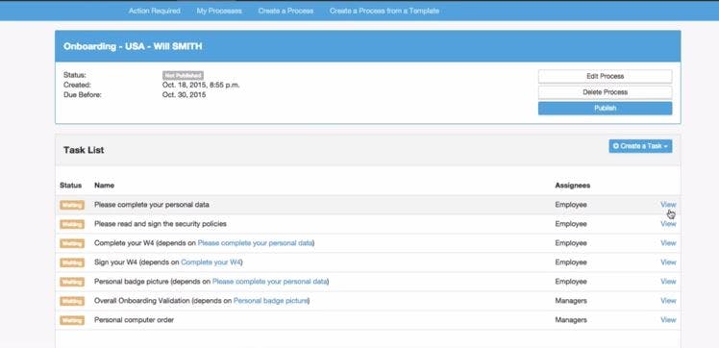The image size is (719, 348).
Task: Follow dependency link in Personal badge picture row
Action: point(269,282)
